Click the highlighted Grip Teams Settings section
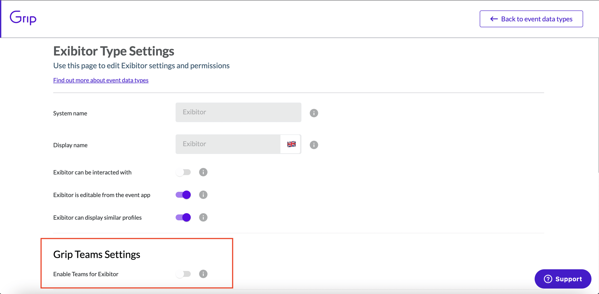The height and width of the screenshot is (294, 599). click(137, 263)
